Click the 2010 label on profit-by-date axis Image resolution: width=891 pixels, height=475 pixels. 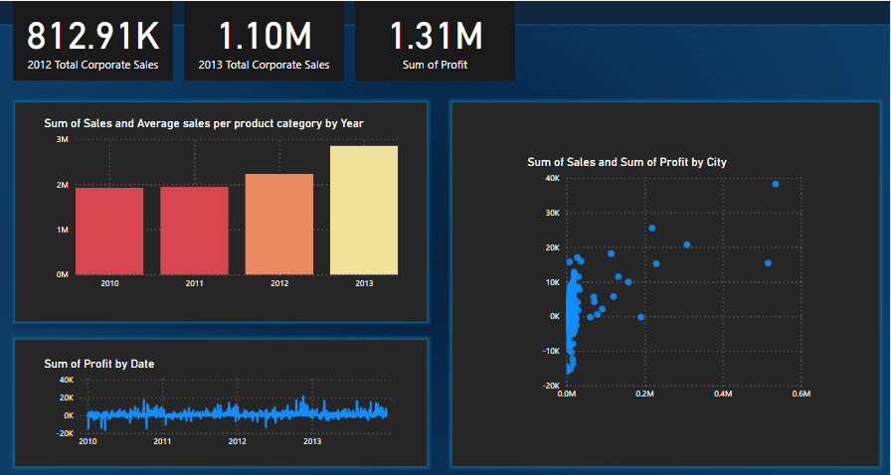pos(88,441)
